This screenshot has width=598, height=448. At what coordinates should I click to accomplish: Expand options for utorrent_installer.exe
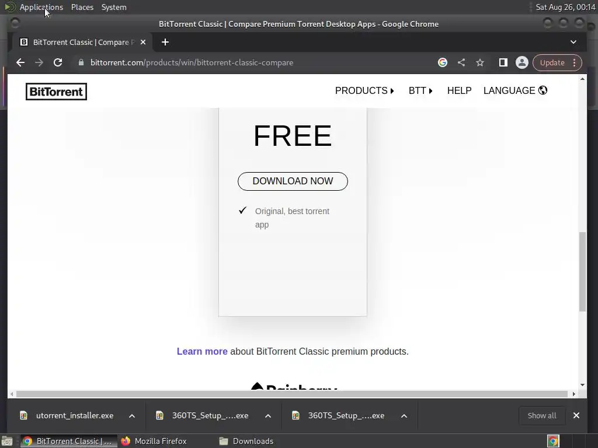tap(132, 415)
